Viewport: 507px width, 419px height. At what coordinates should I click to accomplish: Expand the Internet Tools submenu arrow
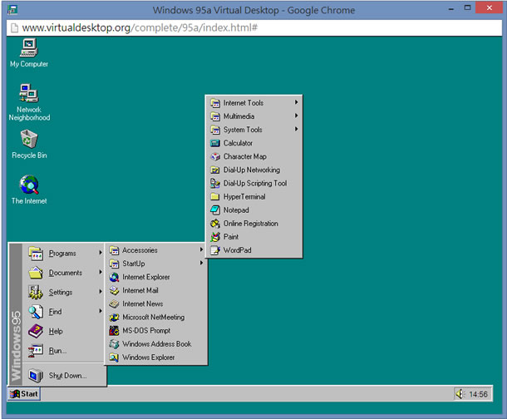point(296,102)
